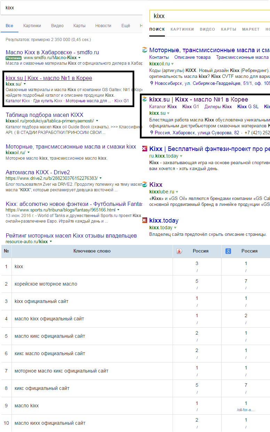The width and height of the screenshot is (270, 432).
Task: Switch to Google Карты tab
Action: (x=79, y=26)
